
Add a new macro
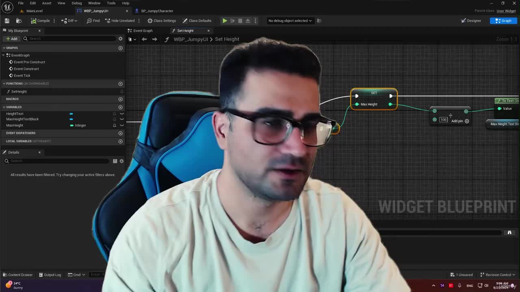point(120,99)
